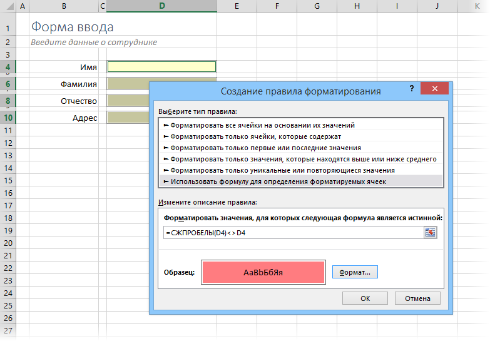Select row 15 header
Screen dimensions: 490x341
coord(8,180)
